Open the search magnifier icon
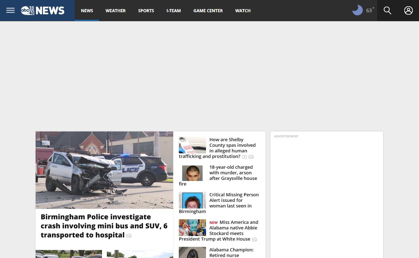The image size is (419, 258). [388, 10]
